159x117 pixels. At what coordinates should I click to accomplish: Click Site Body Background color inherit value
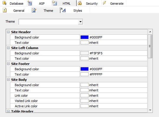pyautogui.click(x=94, y=85)
